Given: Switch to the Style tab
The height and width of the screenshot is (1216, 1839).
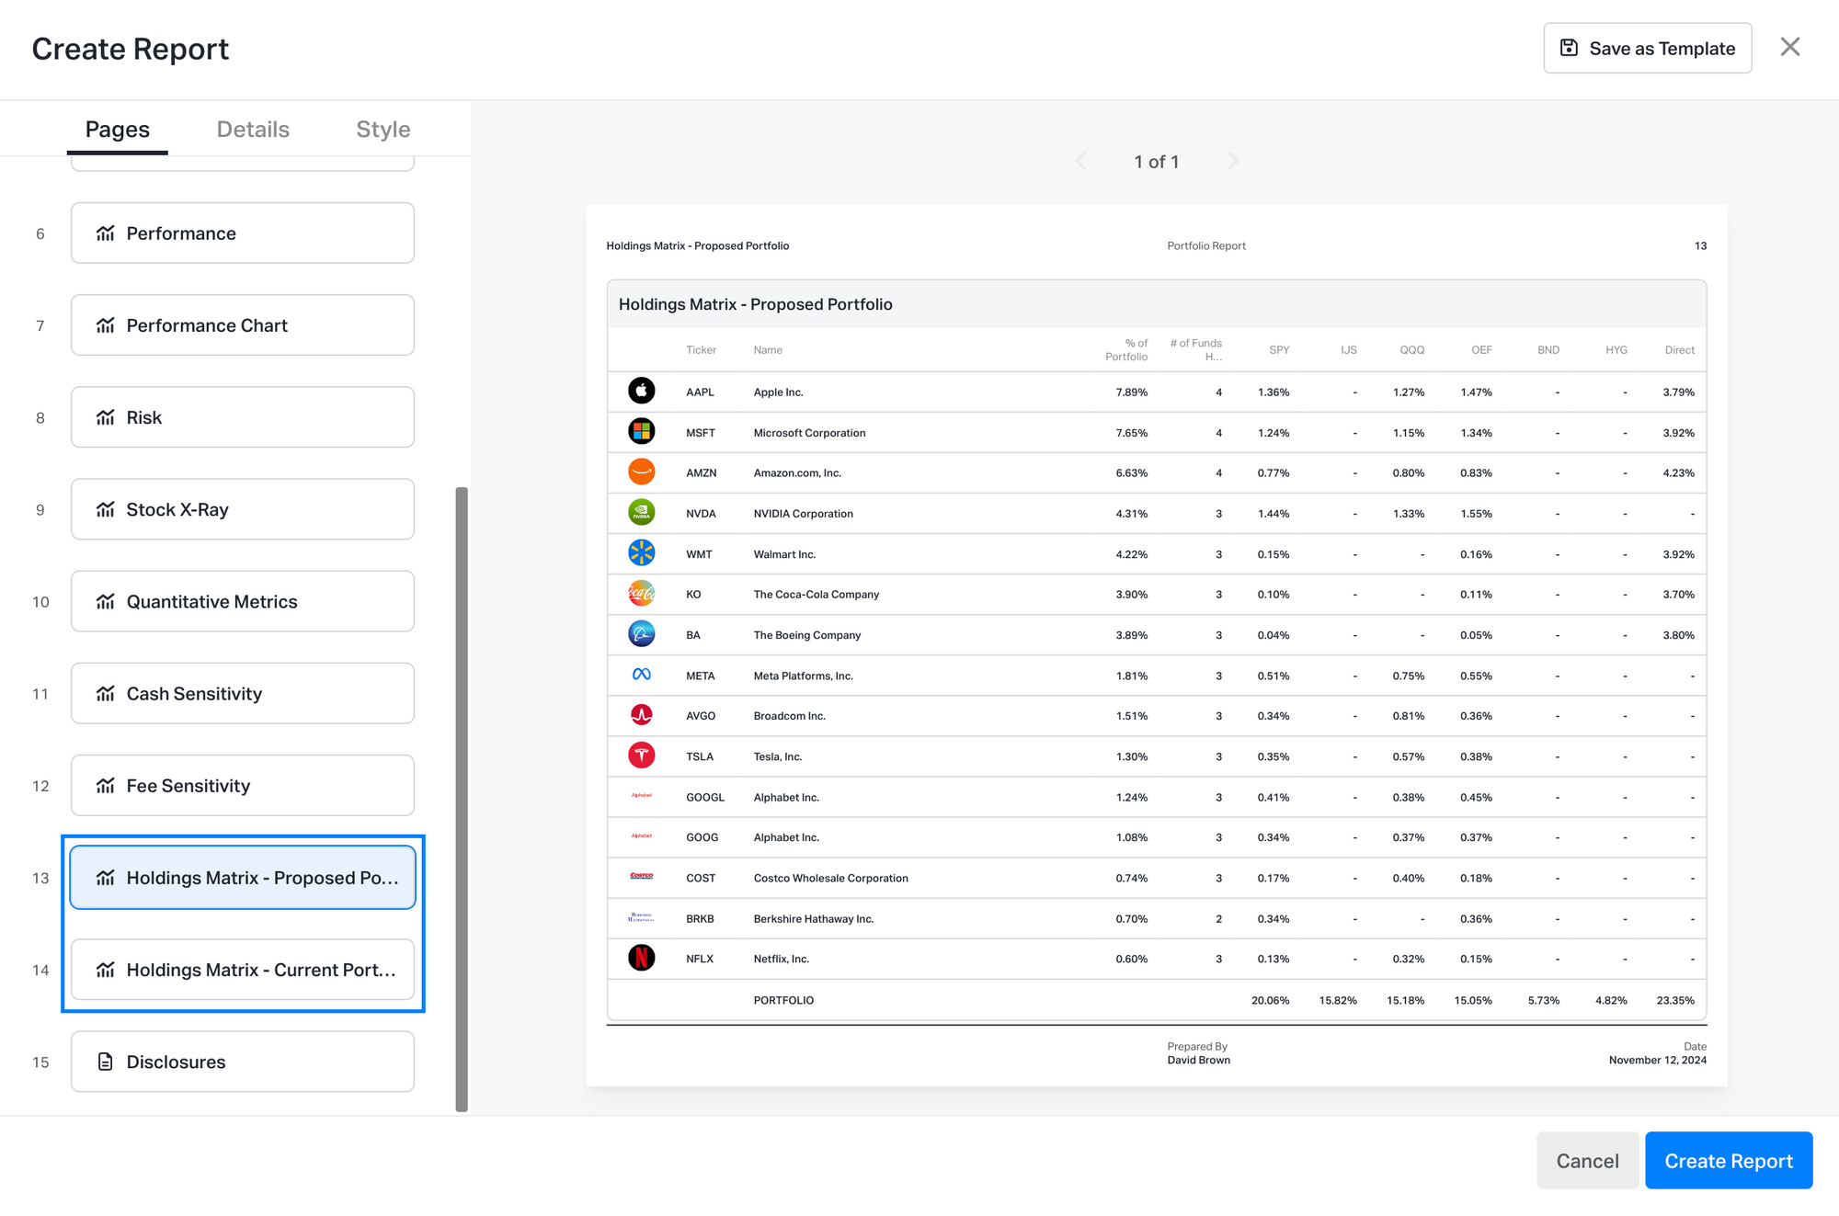Looking at the screenshot, I should click(383, 130).
